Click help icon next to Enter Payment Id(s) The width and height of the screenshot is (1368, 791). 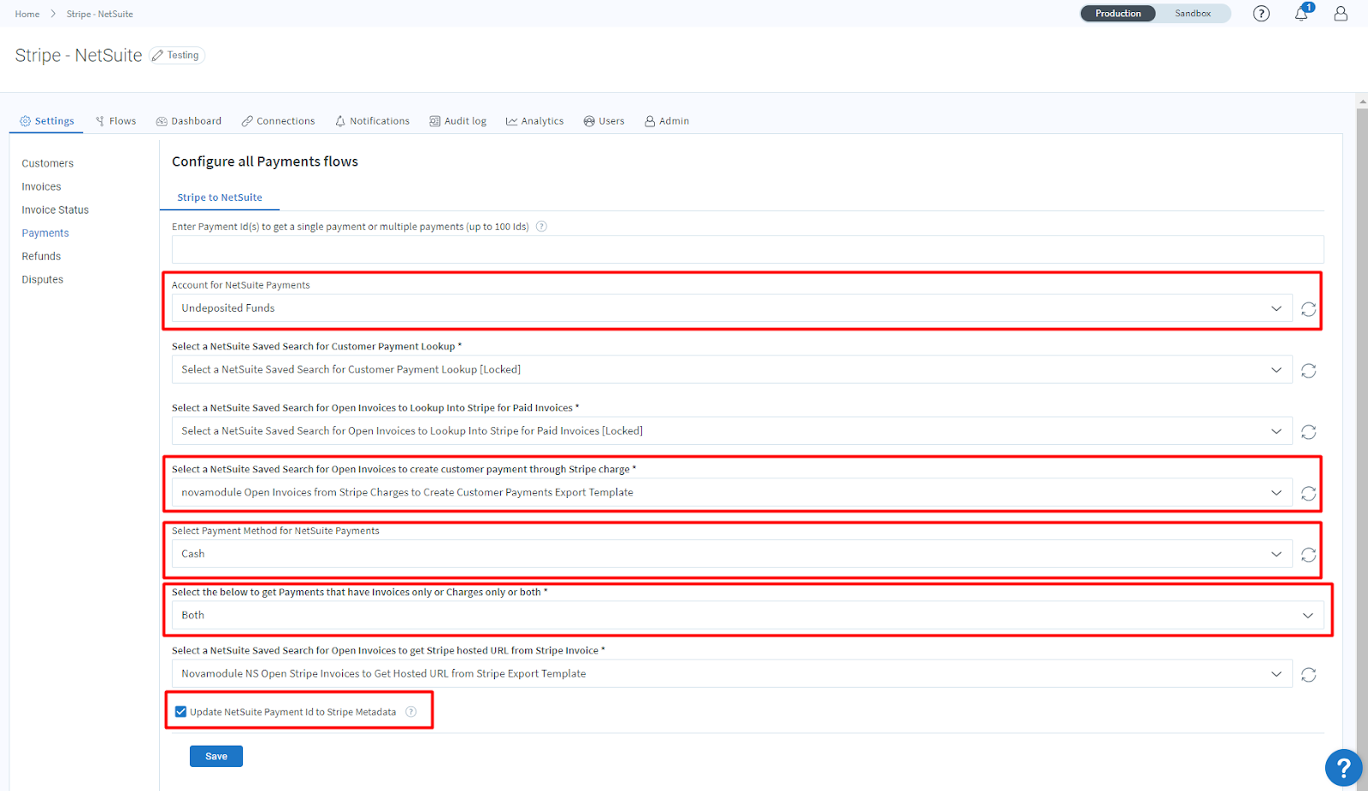point(541,226)
